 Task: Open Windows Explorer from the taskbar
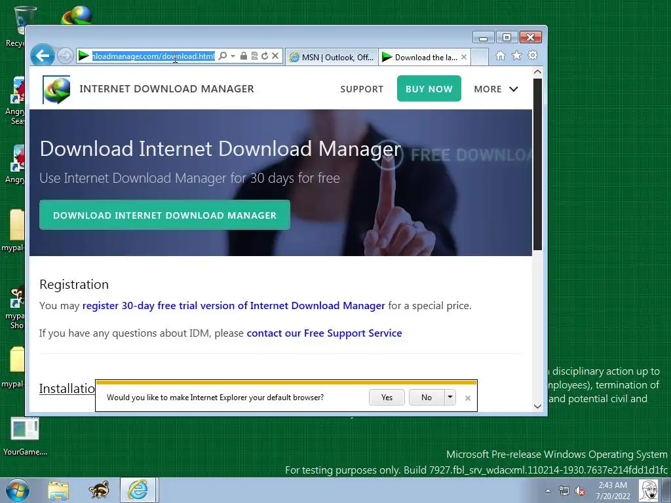[58, 491]
